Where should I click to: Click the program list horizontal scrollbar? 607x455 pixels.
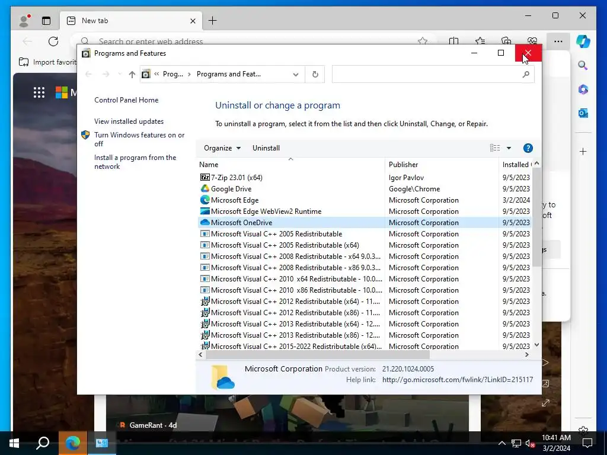tap(318, 354)
